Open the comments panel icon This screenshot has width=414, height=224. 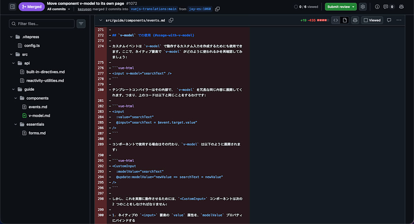[389, 7]
